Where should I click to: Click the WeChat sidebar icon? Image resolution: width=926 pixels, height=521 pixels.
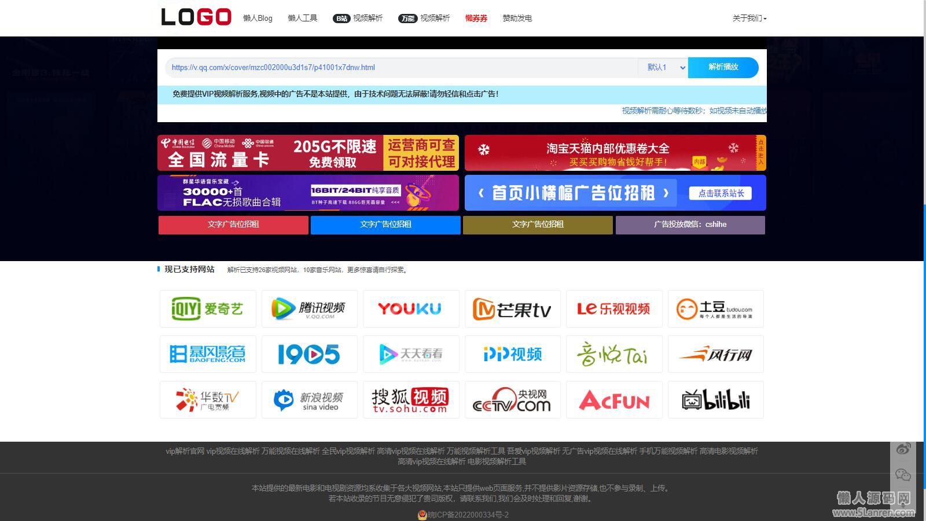tap(903, 475)
